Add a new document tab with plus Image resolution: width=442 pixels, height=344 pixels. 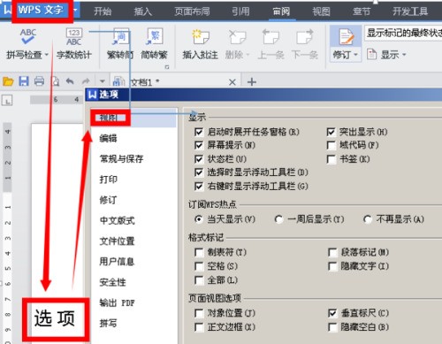252,81
